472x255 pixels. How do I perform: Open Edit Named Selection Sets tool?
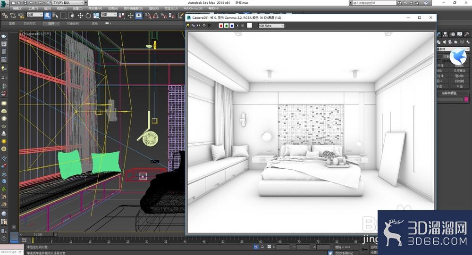pyautogui.click(x=180, y=16)
